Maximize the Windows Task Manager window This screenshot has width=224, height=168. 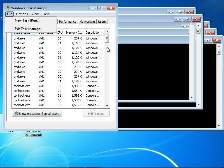point(102,8)
